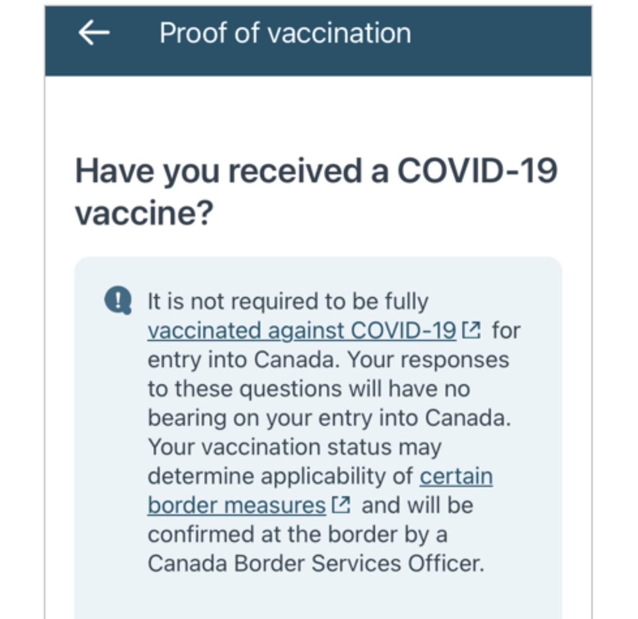Select the 'Proof of vaccination' header title

(285, 33)
